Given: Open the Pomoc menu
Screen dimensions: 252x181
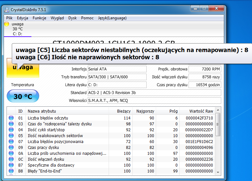Looking at the screenshot, I should [x=87, y=18].
